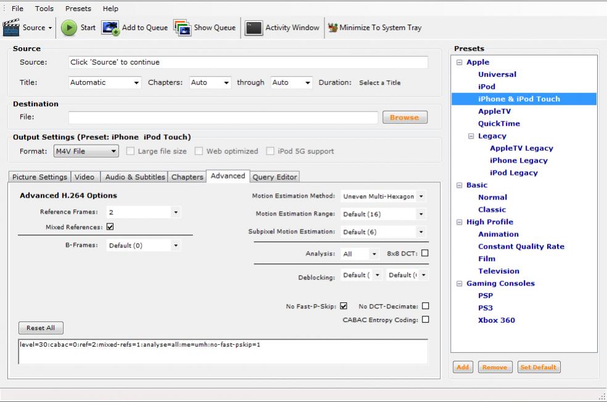This screenshot has width=607, height=402.
Task: Open the Chapters through end dropdown
Action: (x=292, y=82)
